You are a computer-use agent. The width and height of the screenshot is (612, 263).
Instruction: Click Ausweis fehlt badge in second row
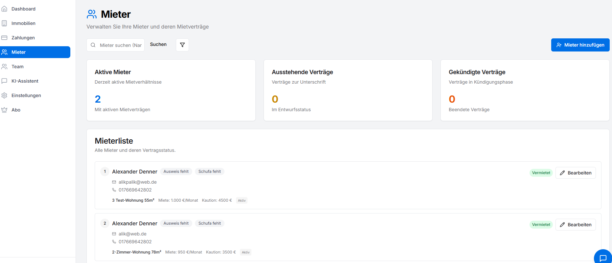click(x=176, y=223)
